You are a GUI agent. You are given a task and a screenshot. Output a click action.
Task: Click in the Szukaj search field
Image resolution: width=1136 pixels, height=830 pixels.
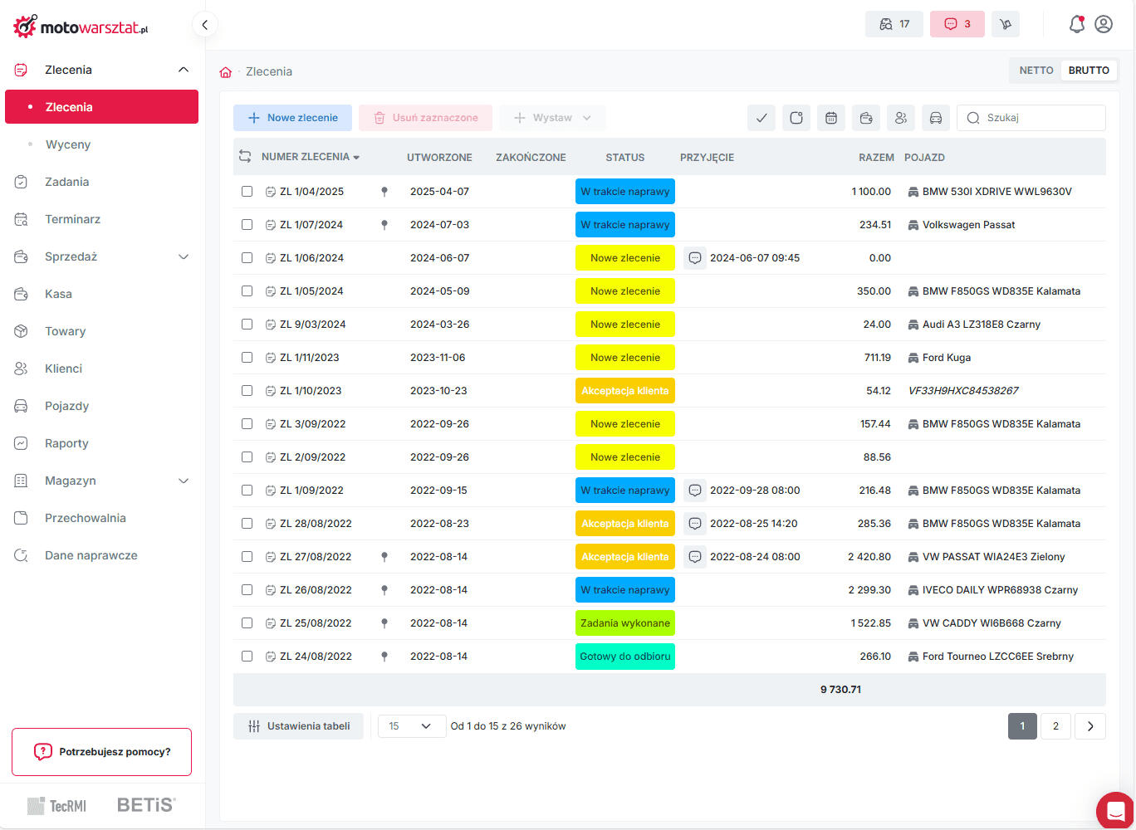tap(1040, 118)
